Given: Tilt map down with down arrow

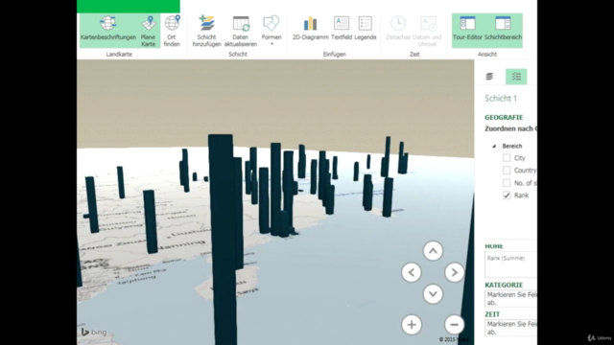Looking at the screenshot, I should click(x=433, y=294).
